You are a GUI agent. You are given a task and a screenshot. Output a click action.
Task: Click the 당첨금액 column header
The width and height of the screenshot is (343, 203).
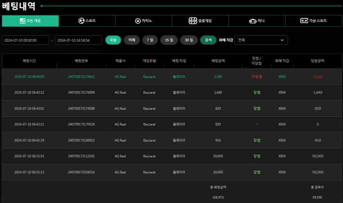(318, 61)
